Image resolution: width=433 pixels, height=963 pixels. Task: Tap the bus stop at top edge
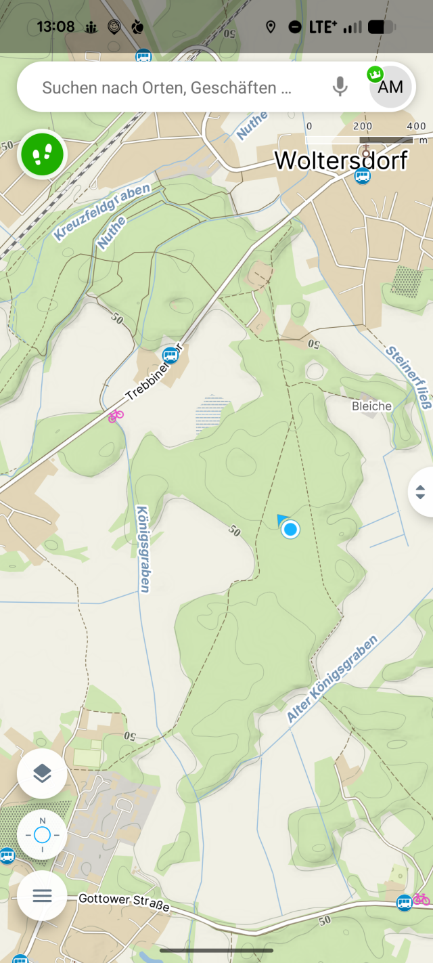pos(143,57)
